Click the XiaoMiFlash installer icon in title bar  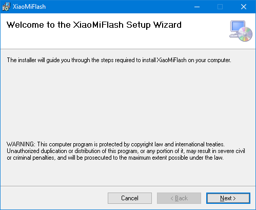[6, 7]
